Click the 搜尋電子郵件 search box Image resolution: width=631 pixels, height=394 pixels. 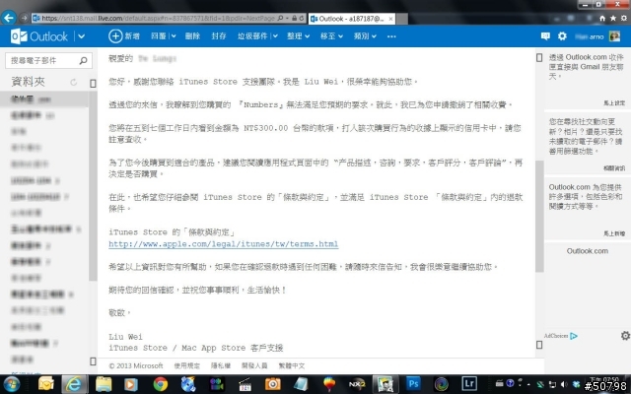click(48, 60)
